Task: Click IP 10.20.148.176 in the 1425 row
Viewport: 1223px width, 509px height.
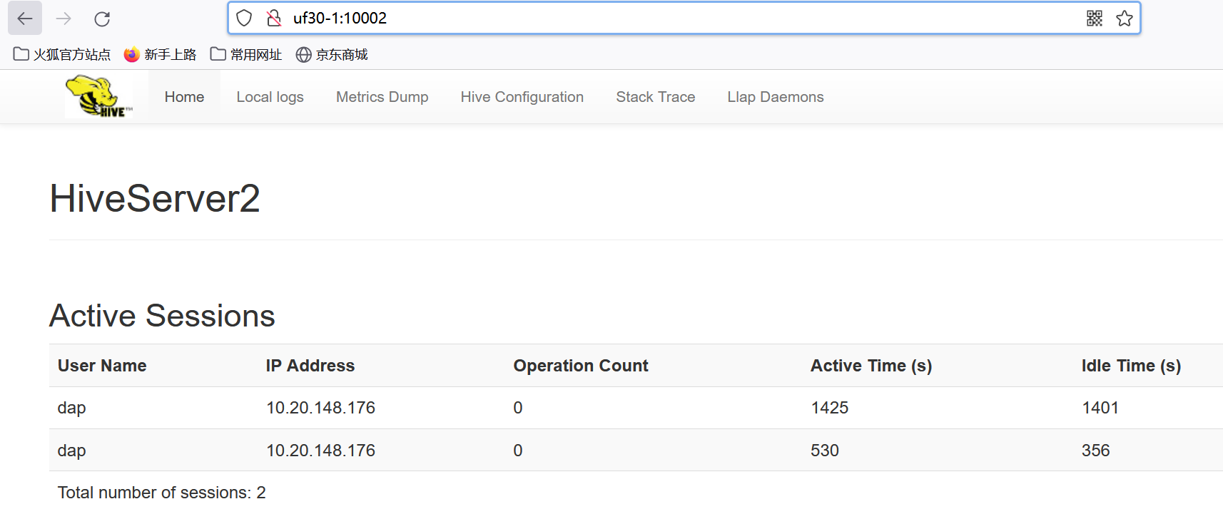Action: pos(320,408)
